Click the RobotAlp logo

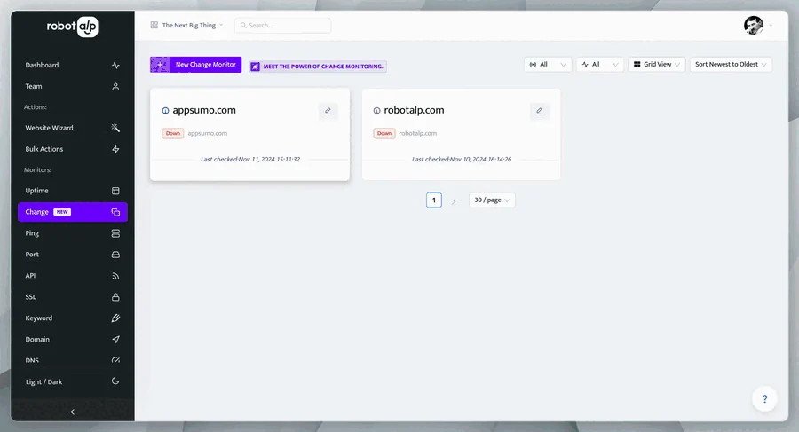coord(73,27)
